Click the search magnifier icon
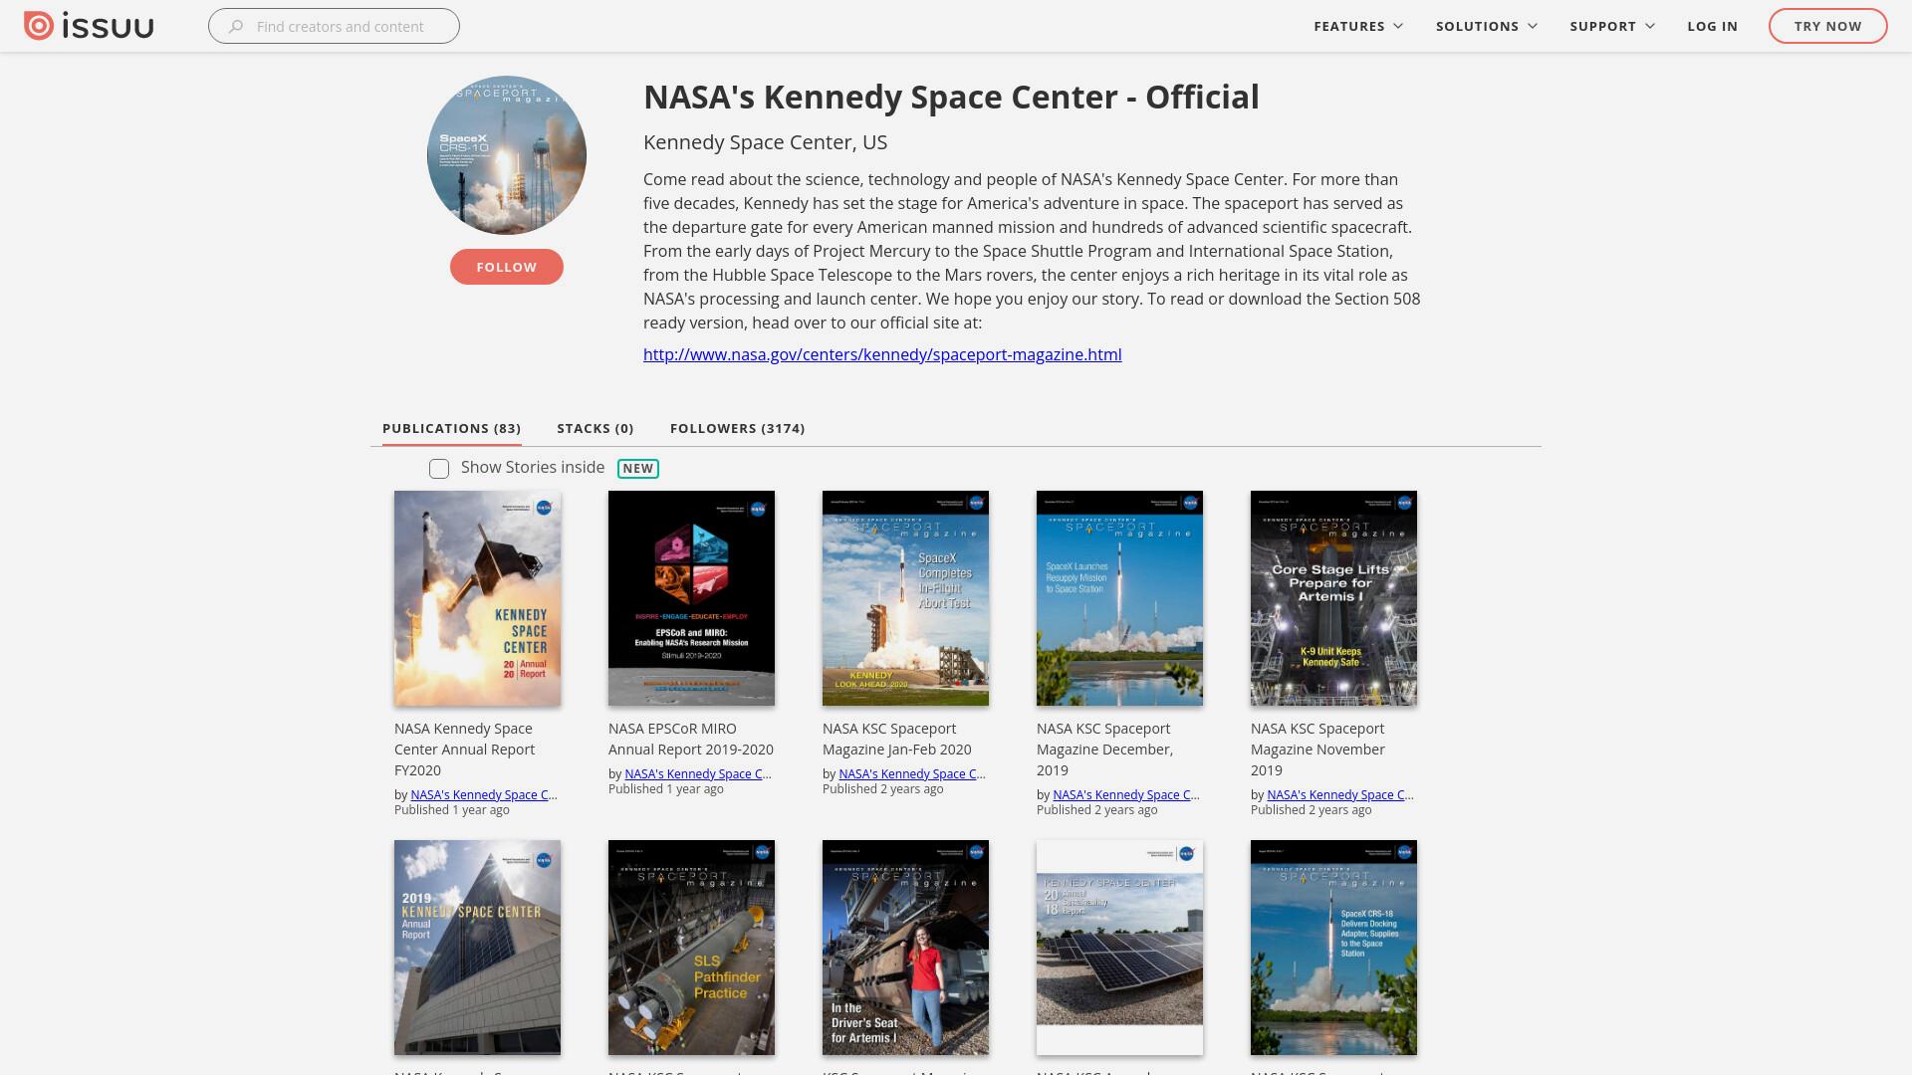1912x1075 pixels. click(236, 27)
